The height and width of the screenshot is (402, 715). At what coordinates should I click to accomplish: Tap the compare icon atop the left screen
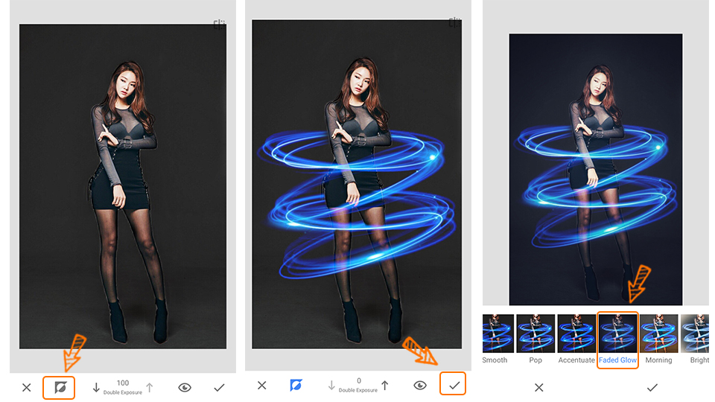click(x=219, y=25)
